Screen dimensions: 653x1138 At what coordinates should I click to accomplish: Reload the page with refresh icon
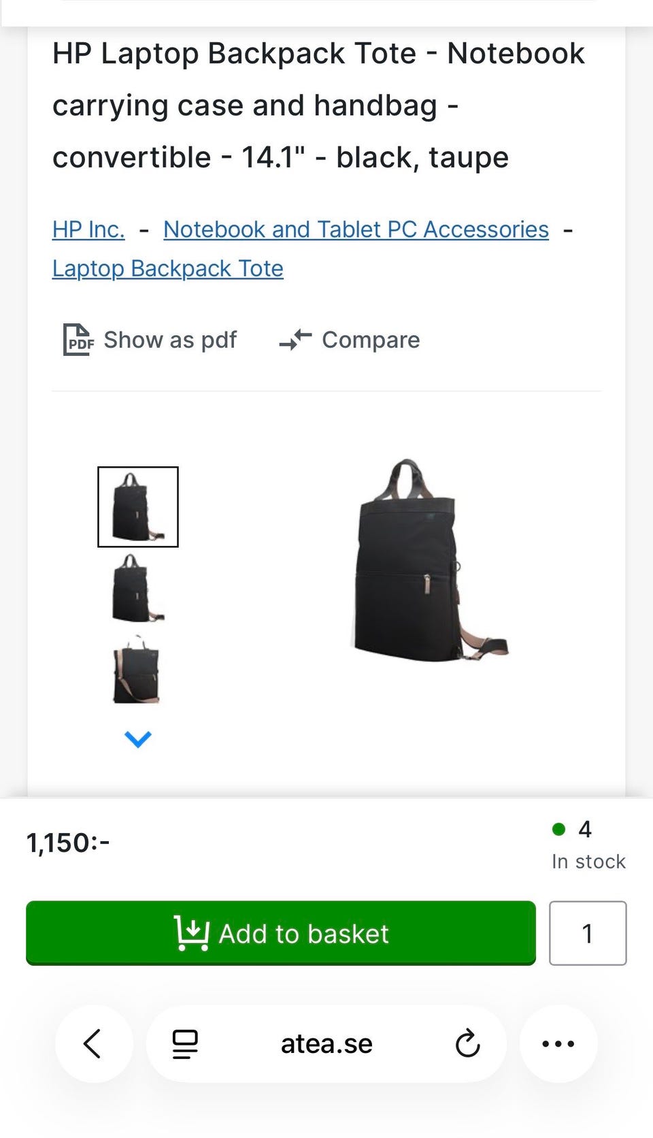[468, 1043]
